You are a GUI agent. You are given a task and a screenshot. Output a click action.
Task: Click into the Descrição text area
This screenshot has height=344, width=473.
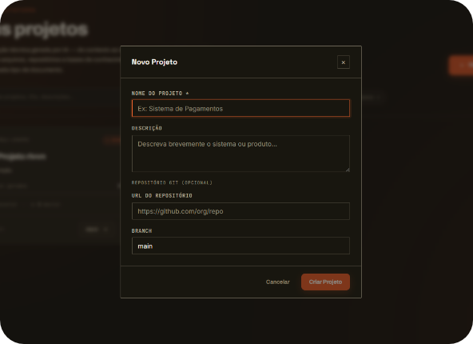pos(240,154)
